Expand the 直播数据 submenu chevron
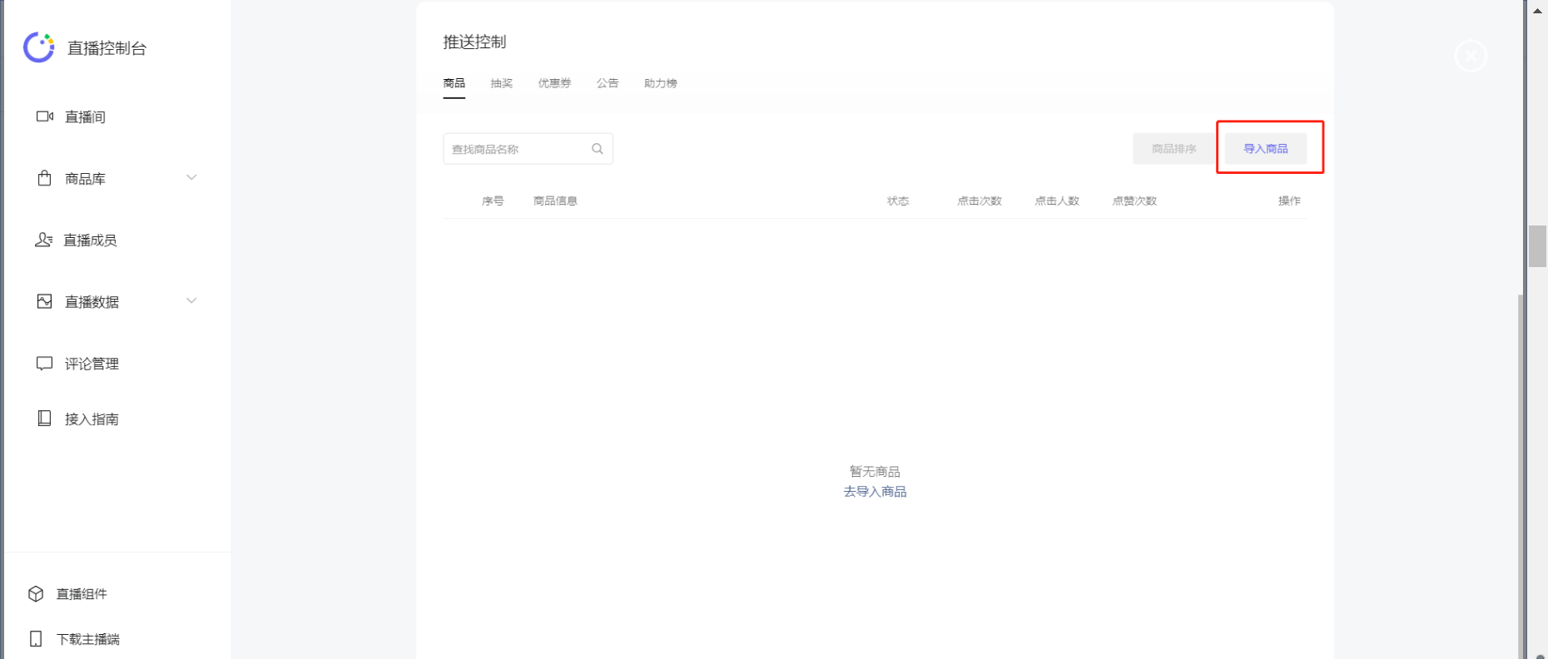 191,300
